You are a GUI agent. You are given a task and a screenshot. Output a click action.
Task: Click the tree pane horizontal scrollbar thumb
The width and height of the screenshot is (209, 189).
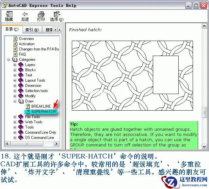pyautogui.click(x=27, y=144)
